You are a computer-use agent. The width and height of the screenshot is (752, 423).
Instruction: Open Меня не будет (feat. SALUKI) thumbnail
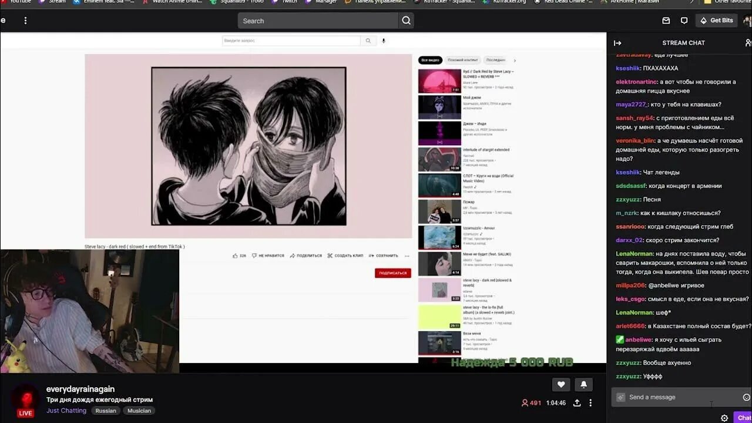(439, 264)
